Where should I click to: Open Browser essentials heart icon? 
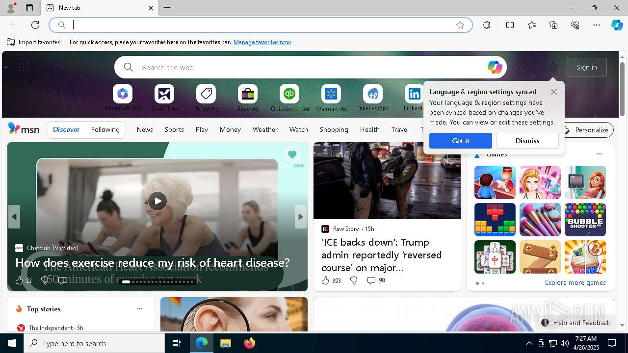[575, 25]
